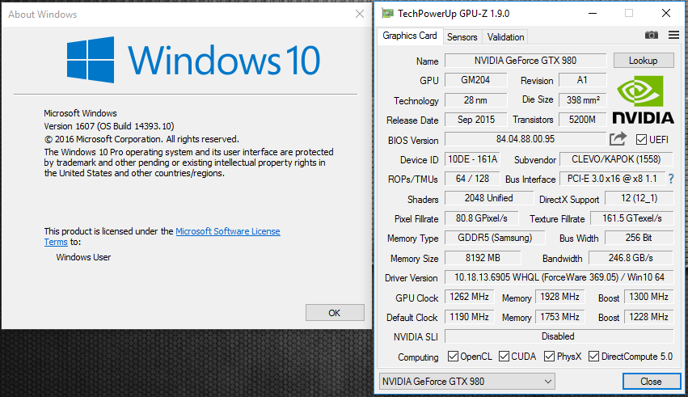688x397 pixels.
Task: Toggle the CUDA checkbox
Action: tap(504, 357)
